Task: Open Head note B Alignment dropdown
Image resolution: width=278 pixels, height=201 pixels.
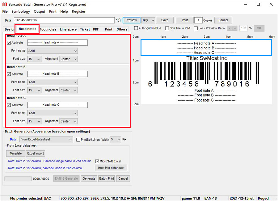Action: point(69,90)
